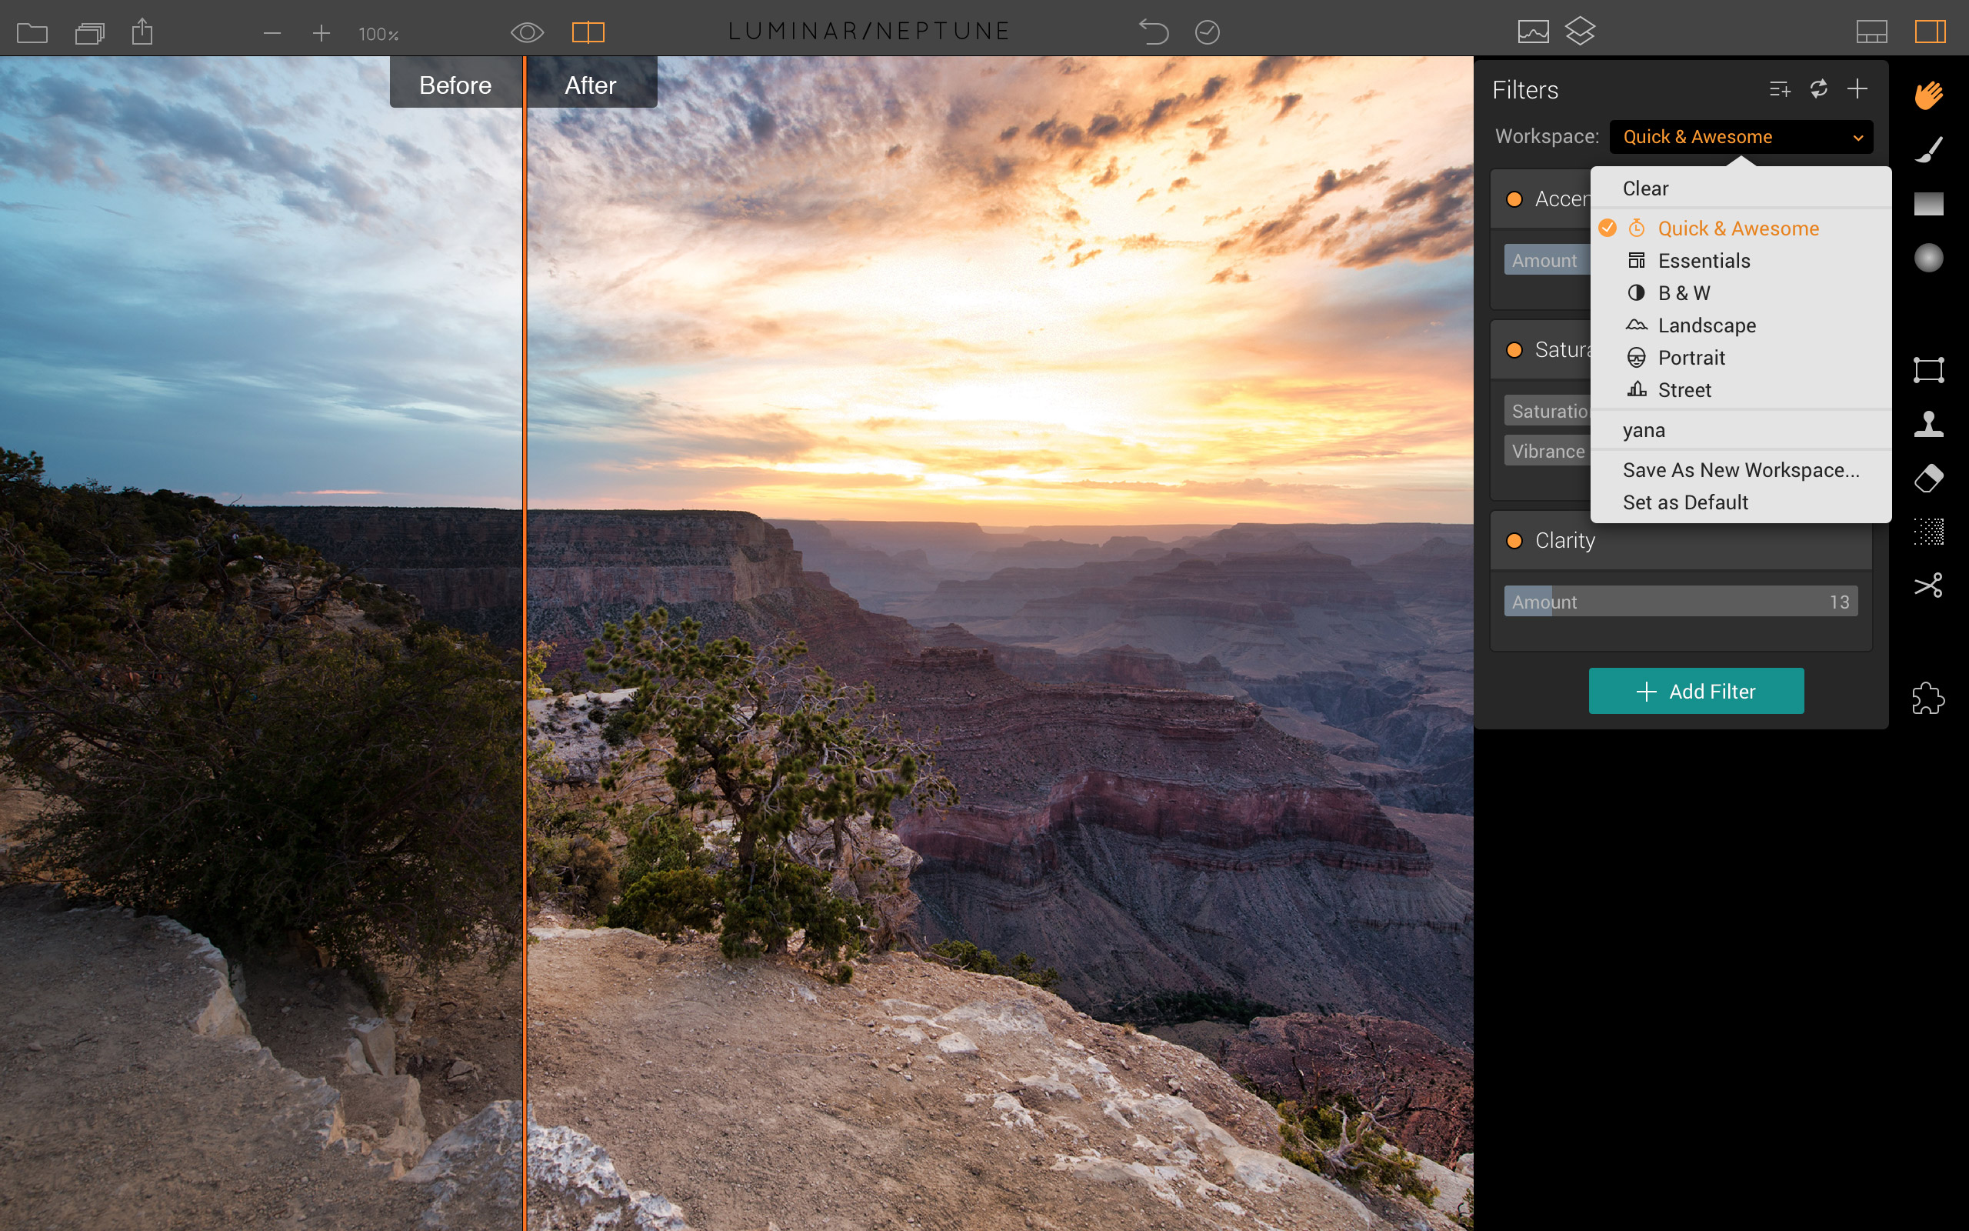The height and width of the screenshot is (1231, 1969).
Task: Click the Add Filter button
Action: pos(1696,691)
